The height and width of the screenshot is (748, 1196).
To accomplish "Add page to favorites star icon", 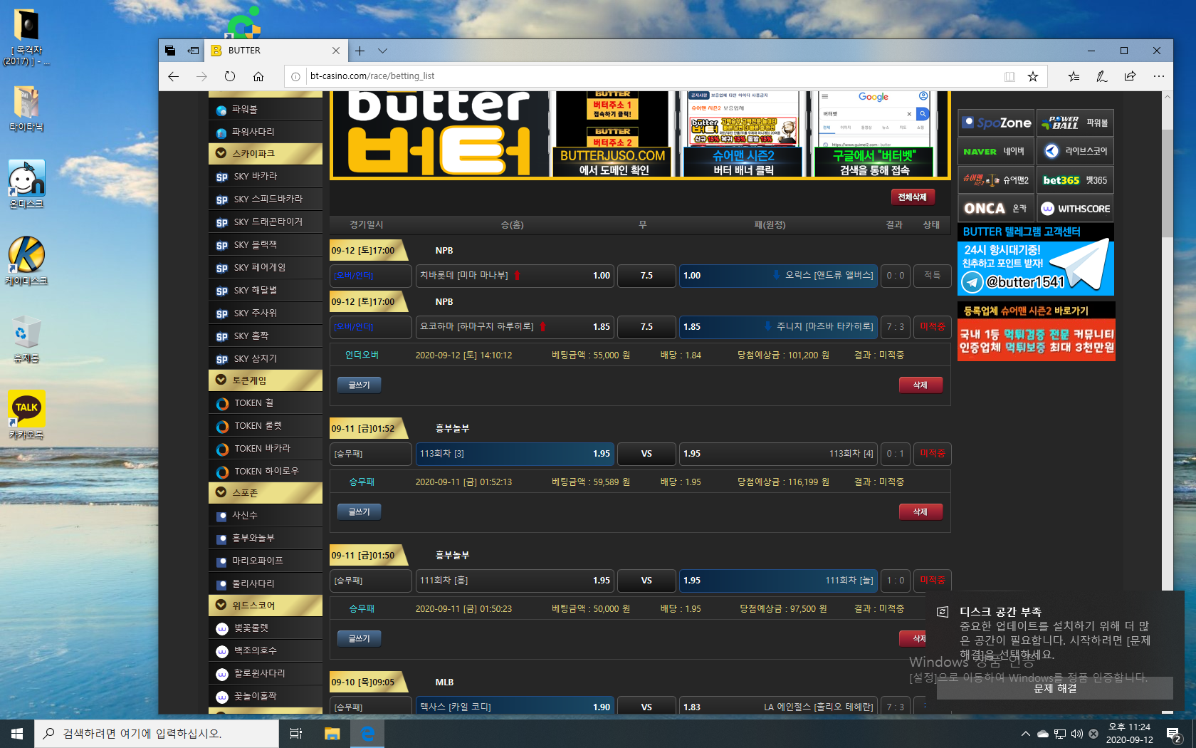I will pyautogui.click(x=1032, y=76).
